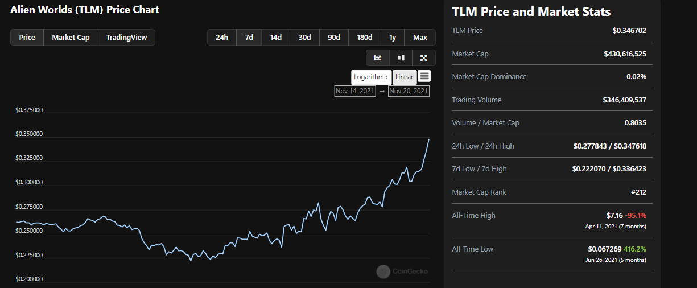Click 24h Low / 24h High values

click(610, 146)
